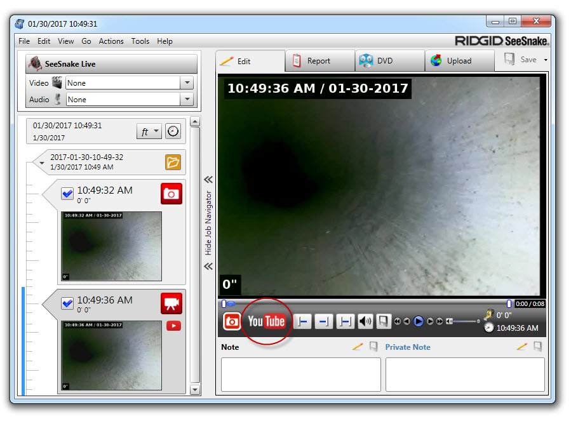The height and width of the screenshot is (426, 578).
Task: Step back one frame
Action: (407, 322)
